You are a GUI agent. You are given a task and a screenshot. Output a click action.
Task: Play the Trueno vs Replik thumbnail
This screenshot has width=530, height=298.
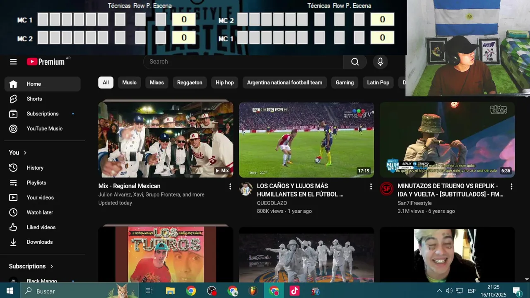(447, 139)
